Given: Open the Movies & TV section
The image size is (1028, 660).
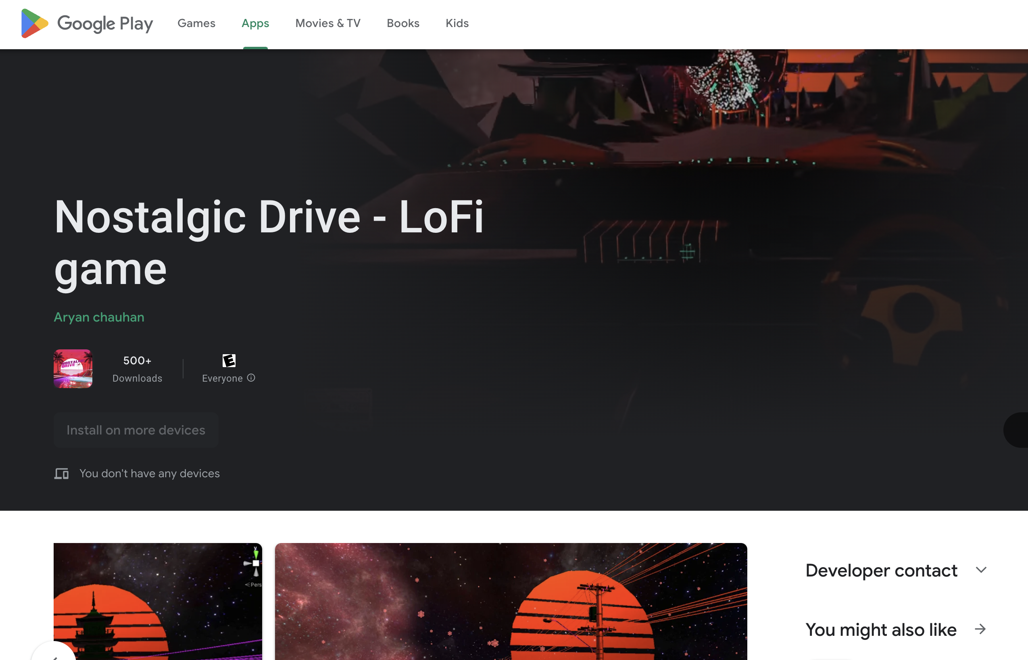Looking at the screenshot, I should [327, 23].
